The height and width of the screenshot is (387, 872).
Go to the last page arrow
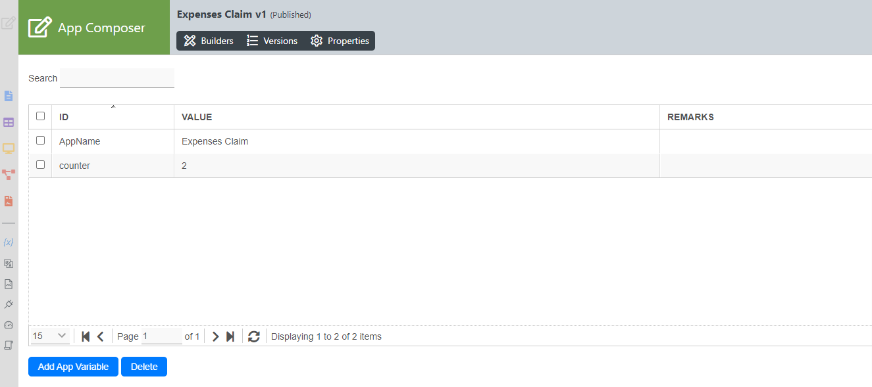230,336
